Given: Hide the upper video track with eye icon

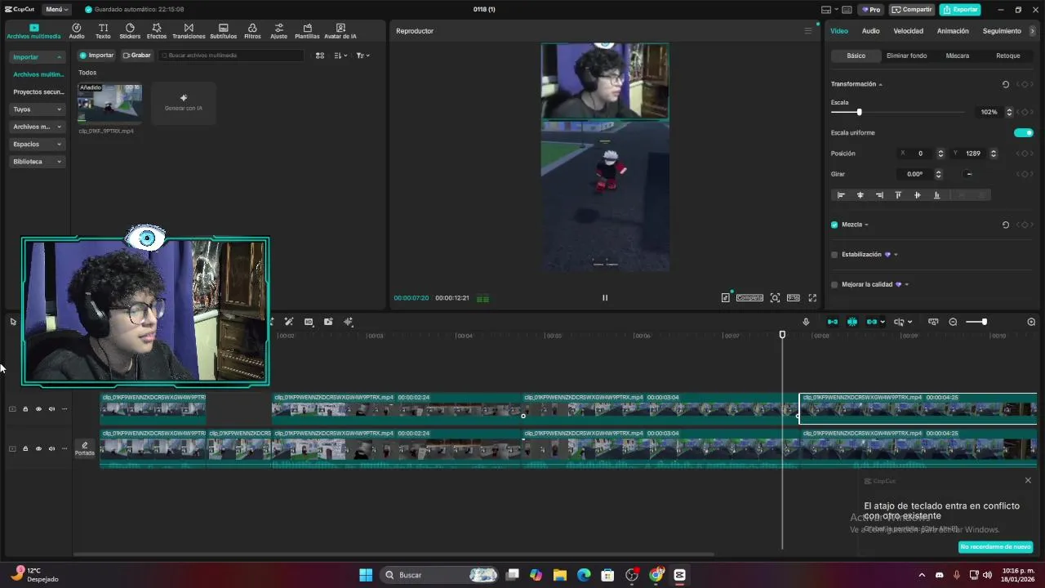Looking at the screenshot, I should [38, 409].
